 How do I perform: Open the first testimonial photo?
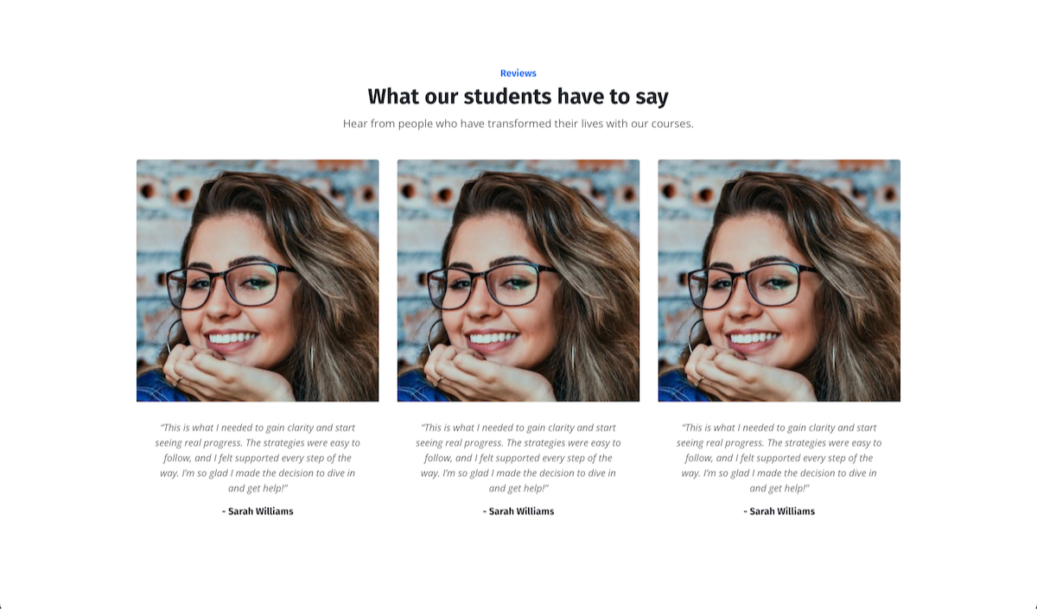(x=258, y=281)
